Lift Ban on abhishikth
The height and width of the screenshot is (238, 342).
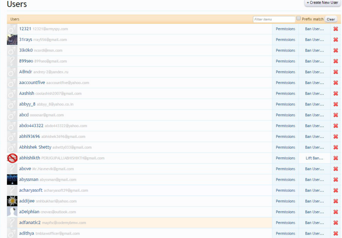pos(314,158)
